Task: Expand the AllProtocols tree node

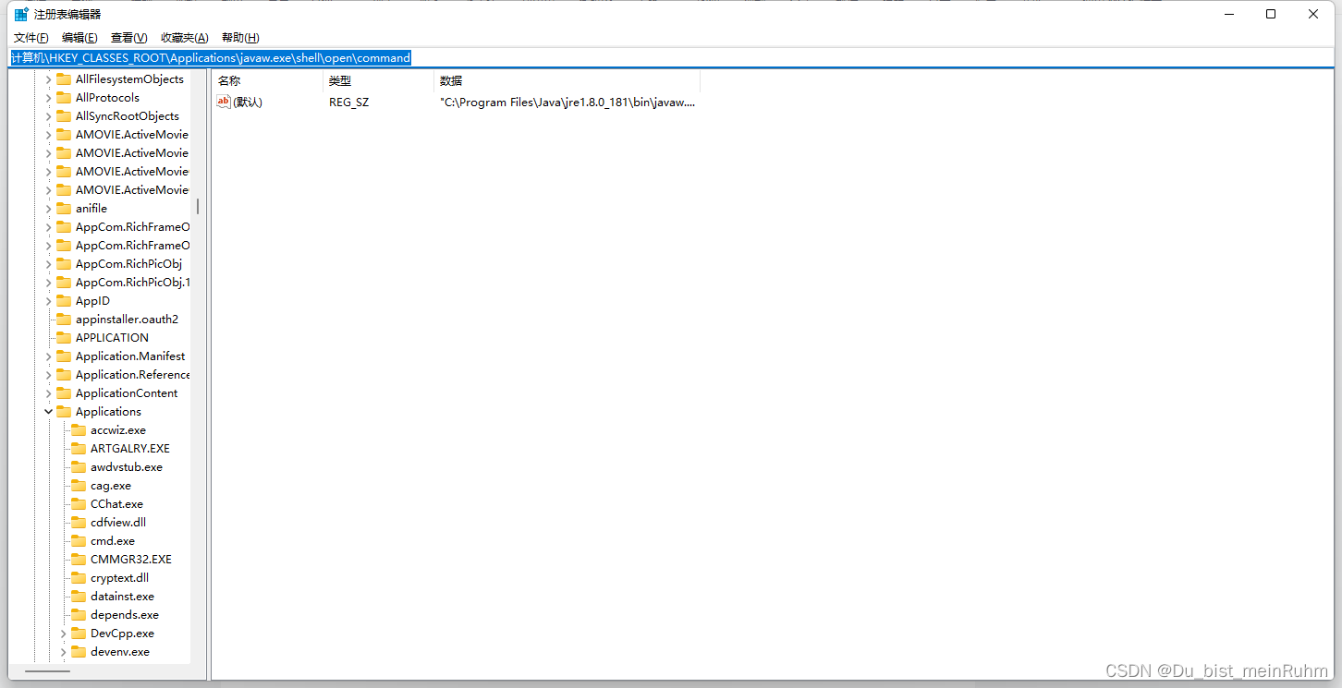Action: pos(49,97)
